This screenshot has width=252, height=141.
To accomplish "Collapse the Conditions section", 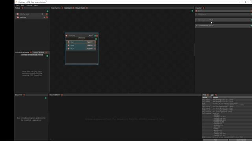I will pyautogui.click(x=197, y=14).
